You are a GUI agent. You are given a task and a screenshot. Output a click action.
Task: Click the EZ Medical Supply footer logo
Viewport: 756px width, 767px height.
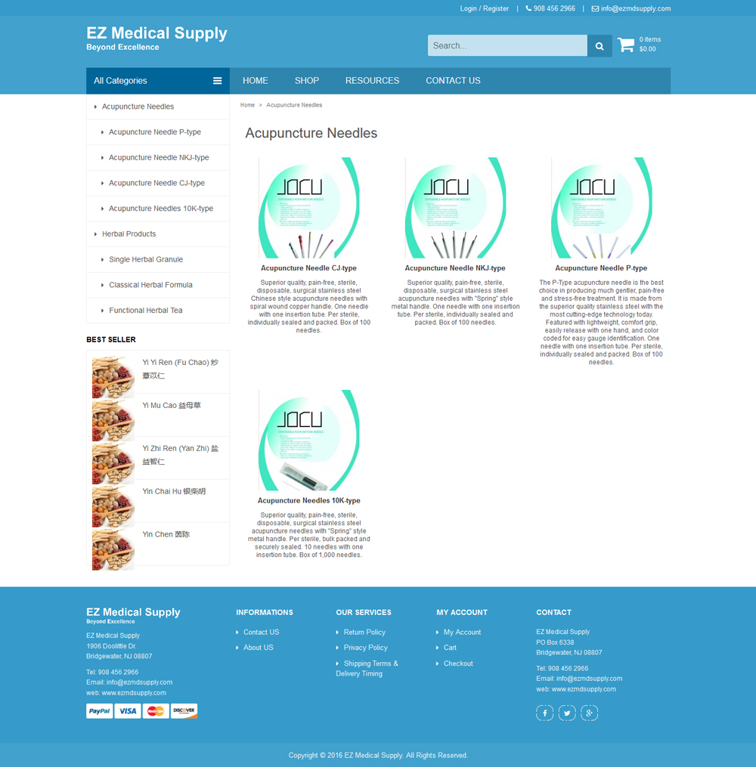point(133,615)
